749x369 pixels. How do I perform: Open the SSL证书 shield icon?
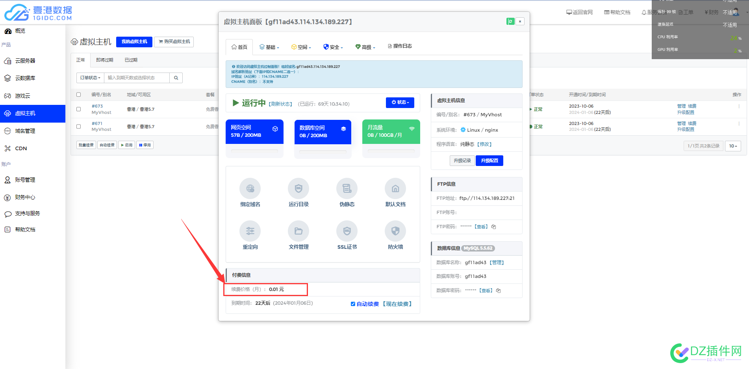[347, 231]
